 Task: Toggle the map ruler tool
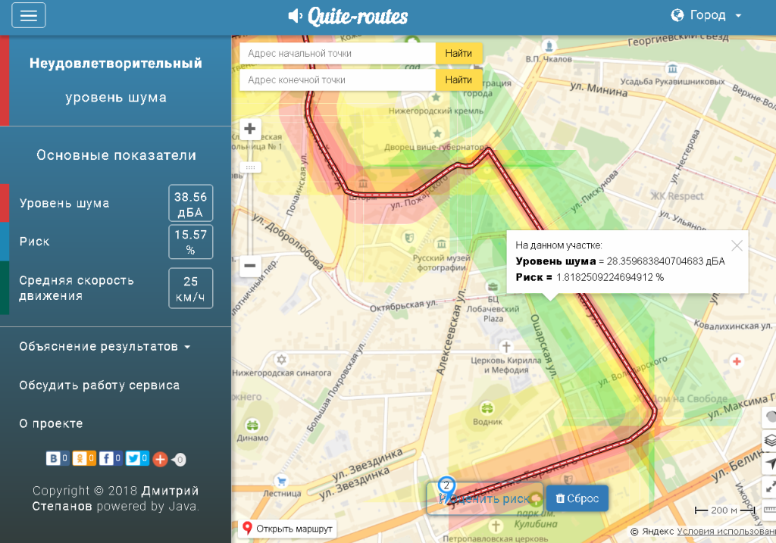[770, 509]
